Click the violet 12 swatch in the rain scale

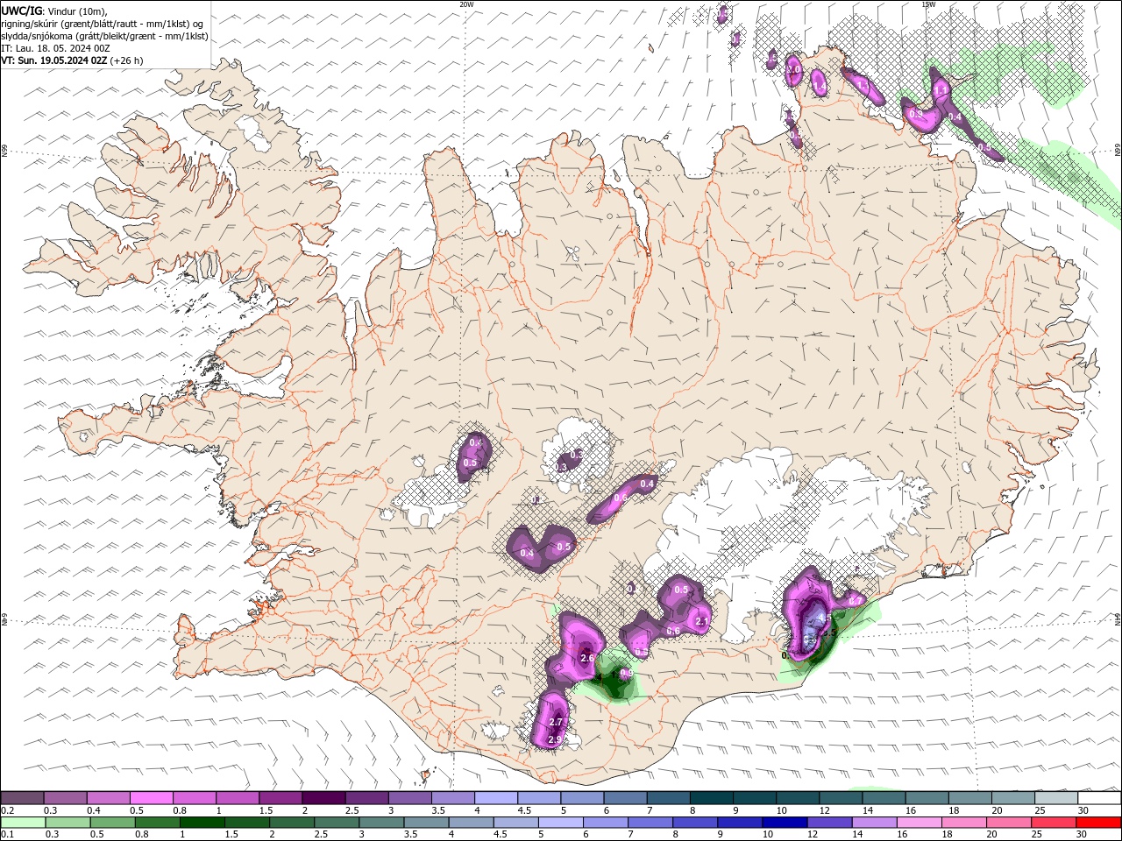(829, 823)
